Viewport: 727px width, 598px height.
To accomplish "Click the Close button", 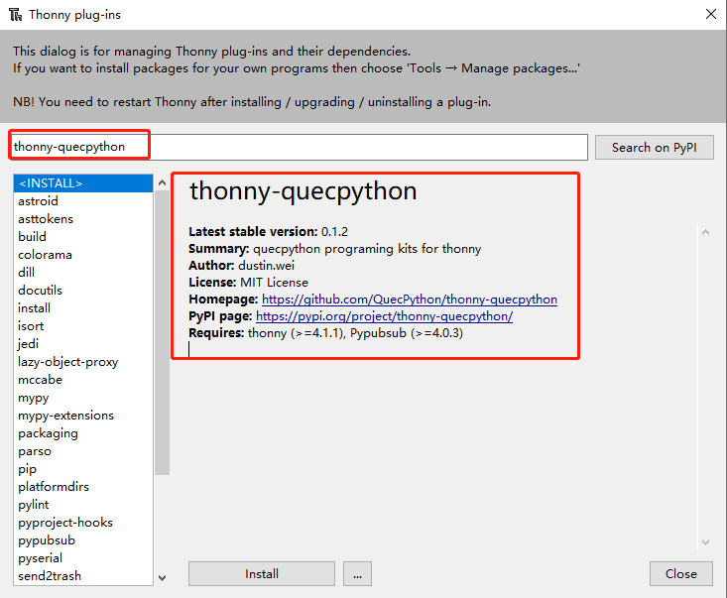I will (681, 574).
